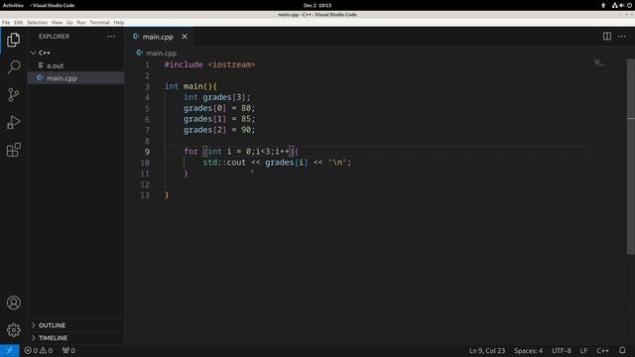
Task: Open the Run and Debug view
Action: coord(13,122)
